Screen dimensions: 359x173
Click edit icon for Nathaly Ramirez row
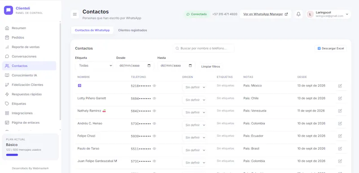pos(340,111)
